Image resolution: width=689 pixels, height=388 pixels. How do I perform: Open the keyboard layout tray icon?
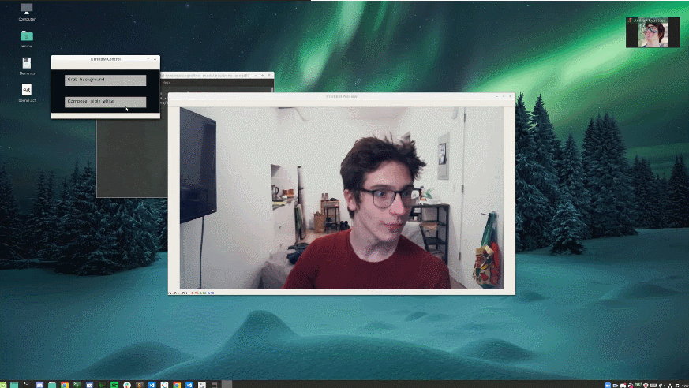tap(653, 385)
